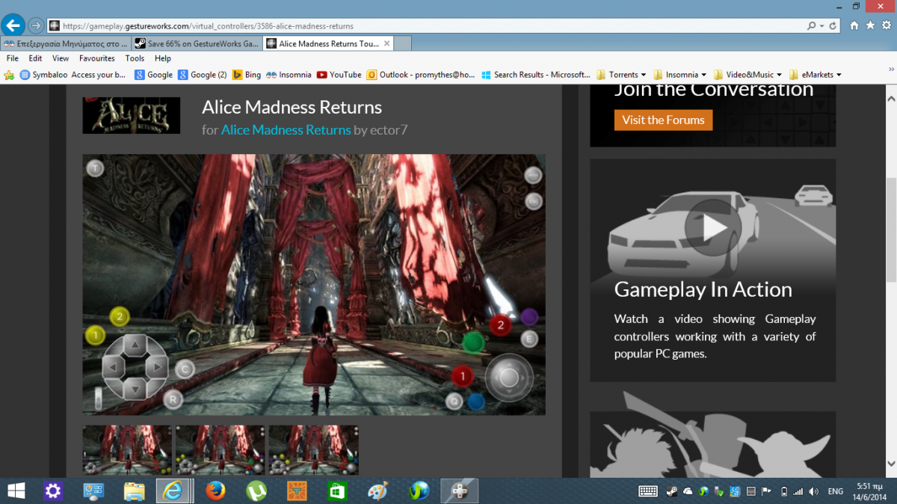Open the Outlook favourite
The width and height of the screenshot is (897, 504).
point(421,75)
